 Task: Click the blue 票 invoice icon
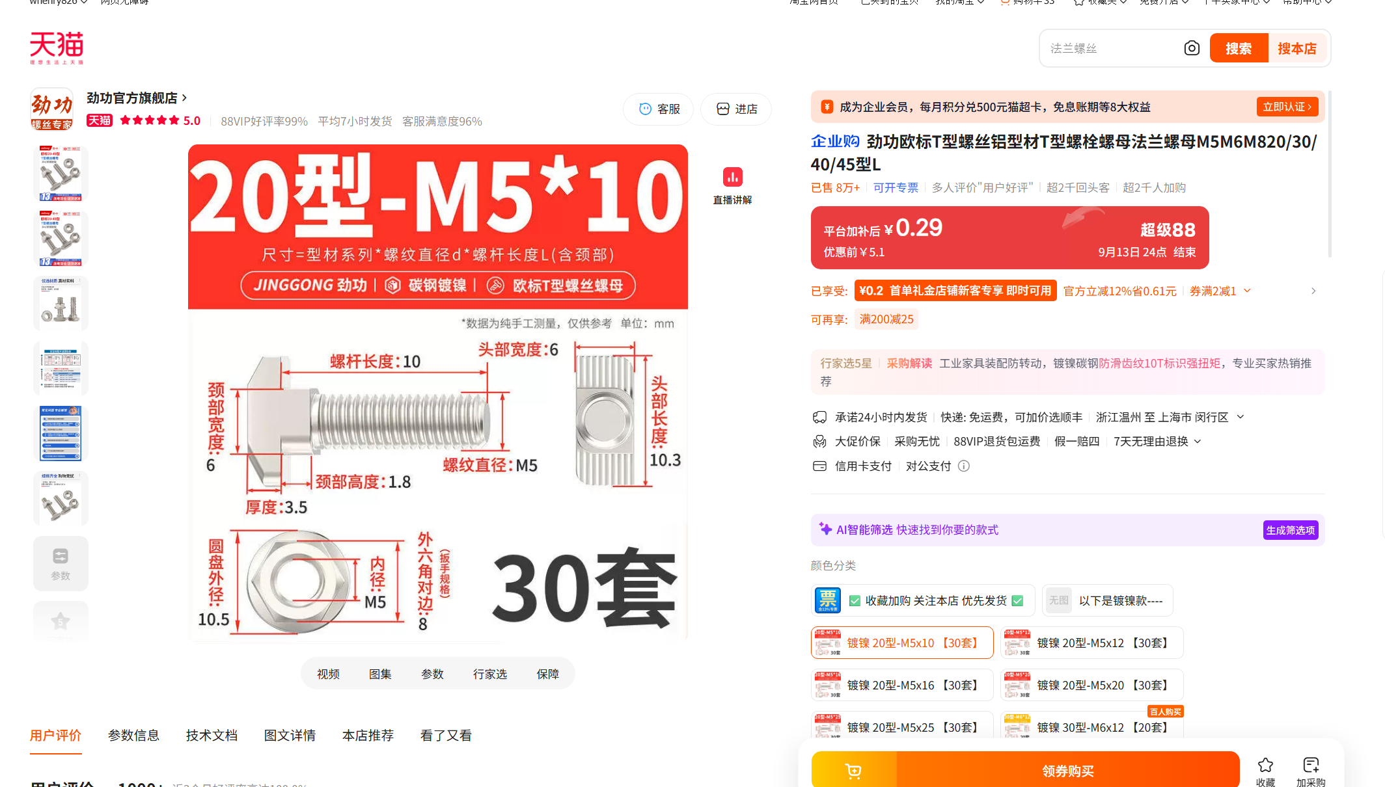(827, 600)
